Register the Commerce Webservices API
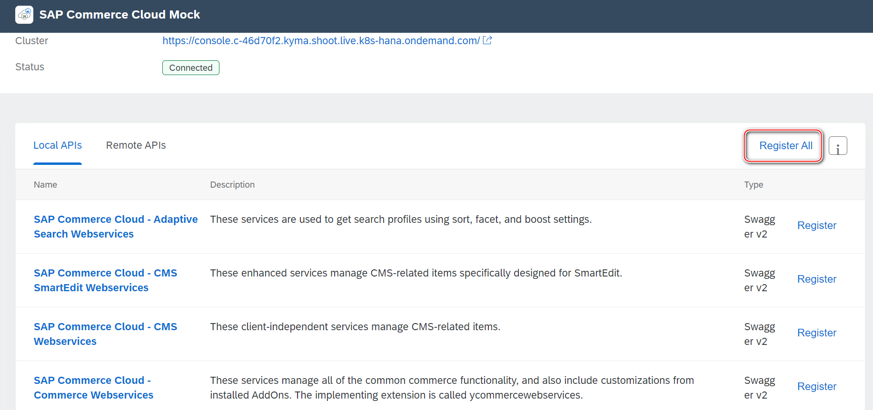The height and width of the screenshot is (410, 873). [817, 387]
